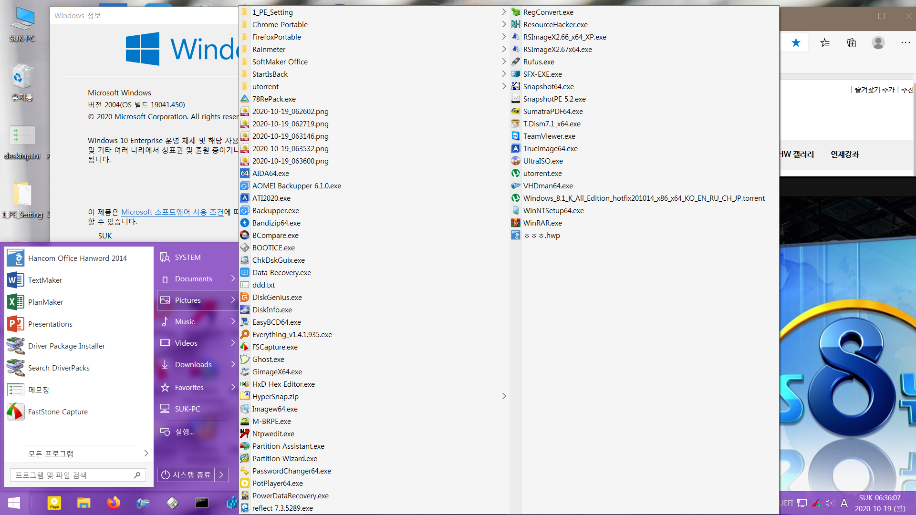The image size is (916, 515).
Task: Launch TrueImage64.exe
Action: pyautogui.click(x=551, y=148)
